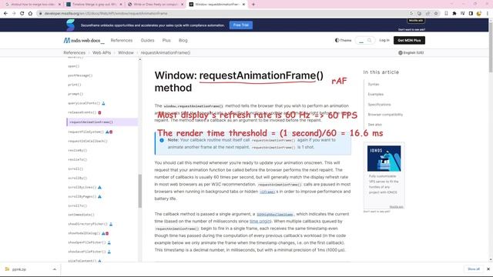The width and height of the screenshot is (493, 277).
Task: Open the iframe element link
Action: point(267,192)
